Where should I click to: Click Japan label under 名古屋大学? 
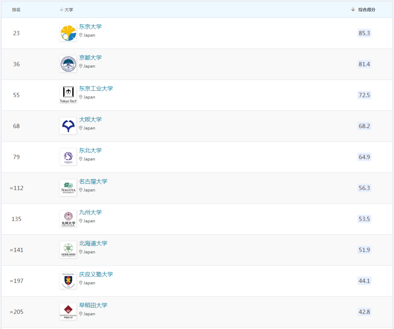pyautogui.click(x=89, y=190)
